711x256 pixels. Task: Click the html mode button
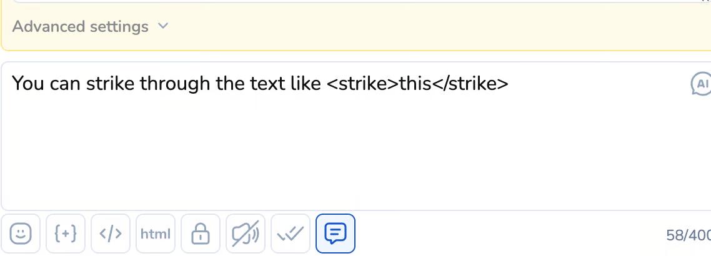156,234
